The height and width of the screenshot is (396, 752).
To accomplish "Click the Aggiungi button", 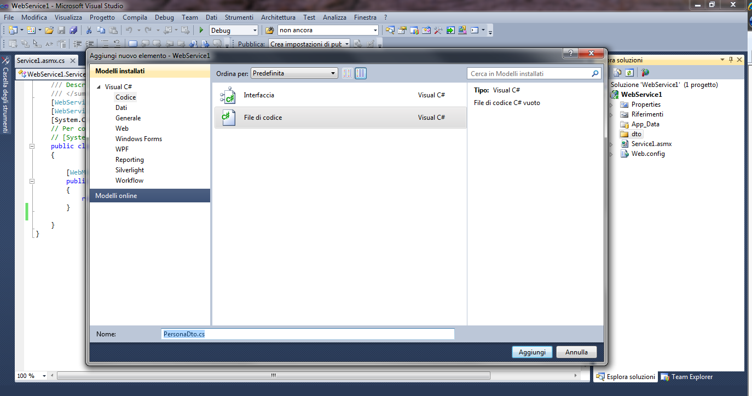I will (532, 352).
